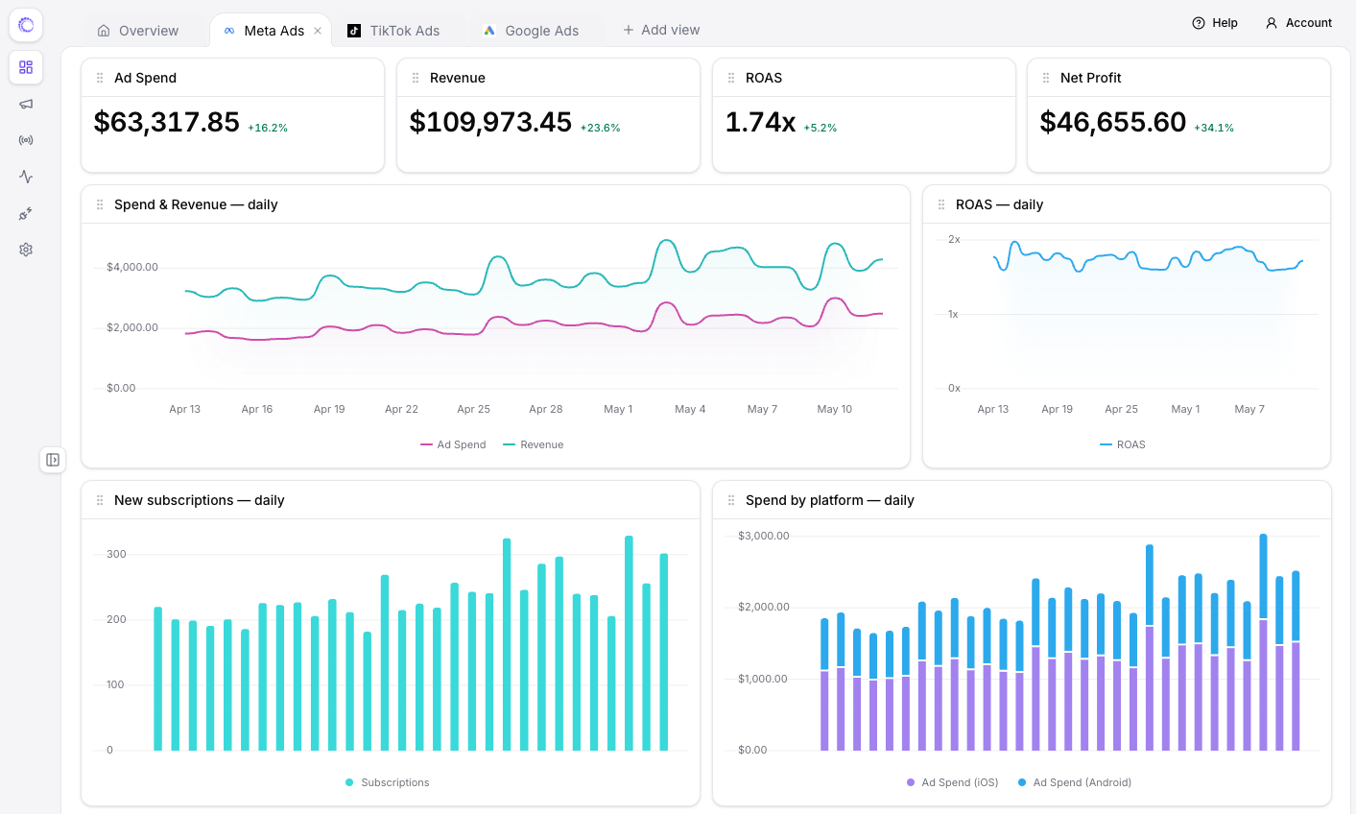Viewport: 1356px width, 814px height.
Task: Toggle the Subscriptions legend entry
Action: pos(388,782)
